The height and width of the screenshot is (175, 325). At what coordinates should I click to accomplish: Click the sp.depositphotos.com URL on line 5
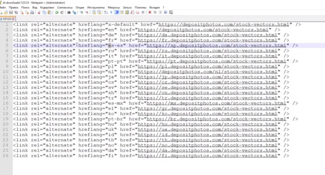pyautogui.click(x=216, y=45)
